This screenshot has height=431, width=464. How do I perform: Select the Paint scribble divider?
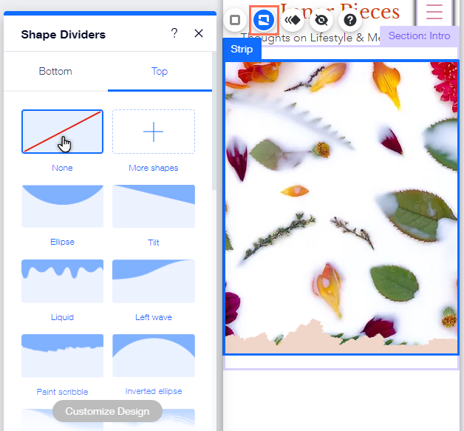point(62,356)
